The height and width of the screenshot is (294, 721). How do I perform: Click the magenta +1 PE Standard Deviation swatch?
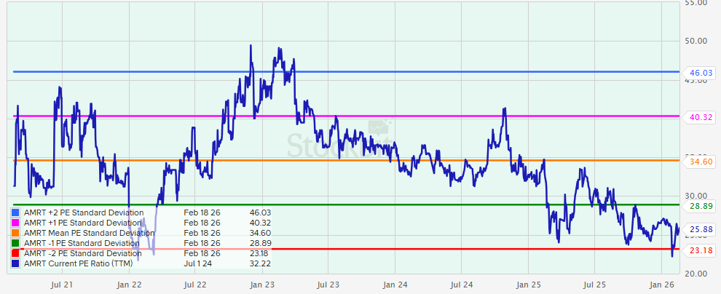(15, 223)
